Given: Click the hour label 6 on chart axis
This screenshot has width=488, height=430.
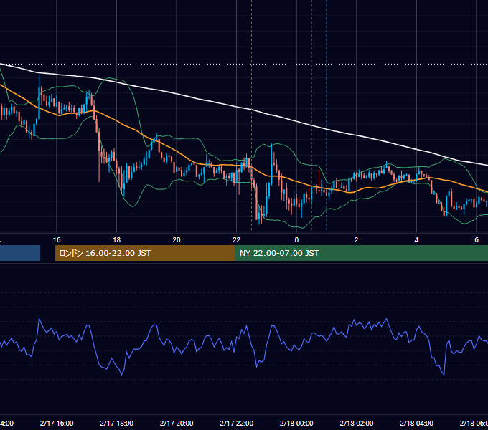Looking at the screenshot, I should (x=477, y=240).
